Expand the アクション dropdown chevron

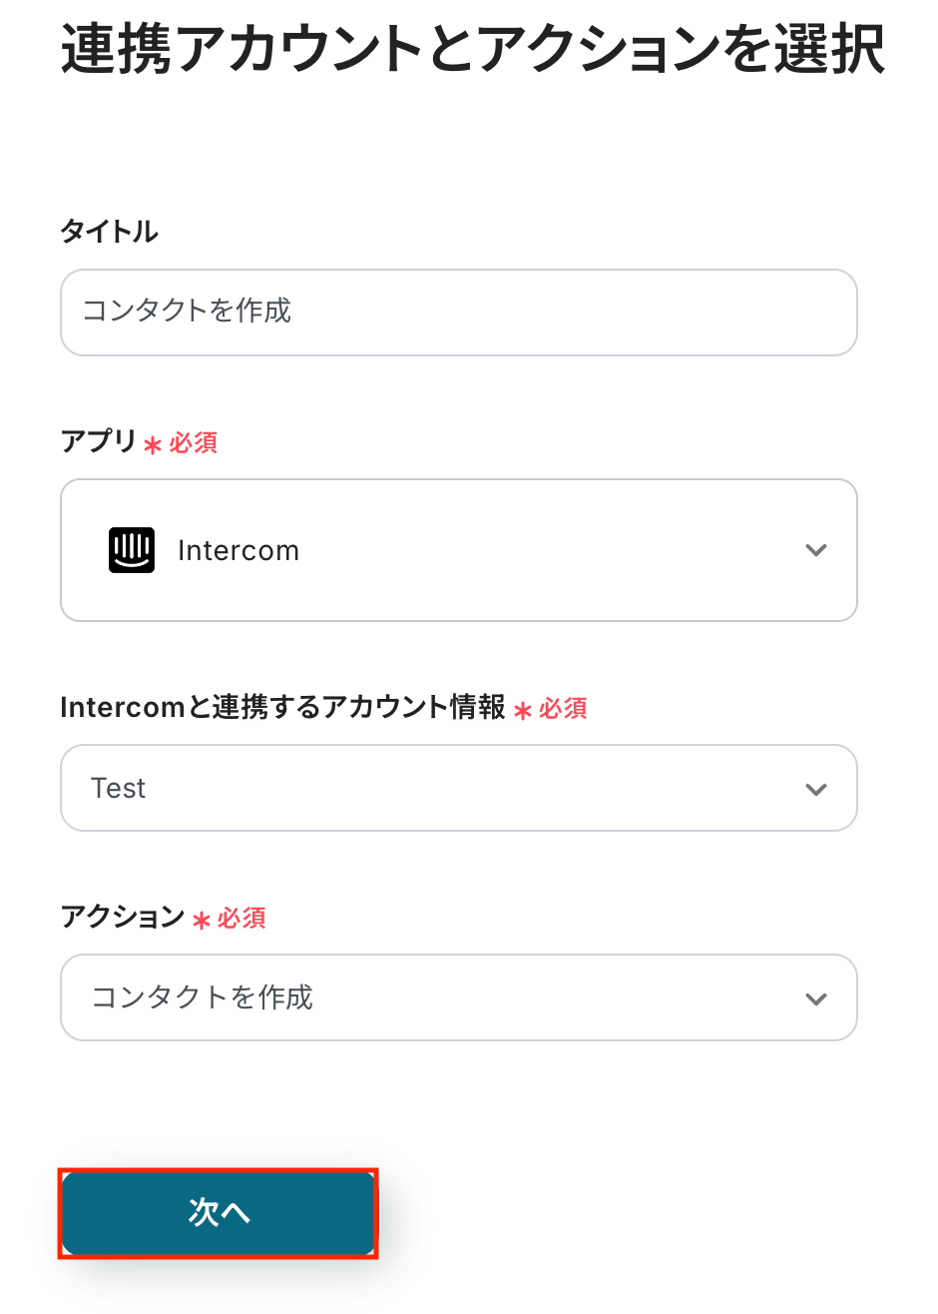click(816, 998)
